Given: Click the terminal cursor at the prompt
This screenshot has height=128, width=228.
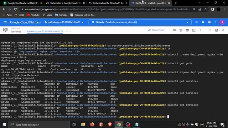Looking at the screenshot, I should pyautogui.click(x=168, y=117).
